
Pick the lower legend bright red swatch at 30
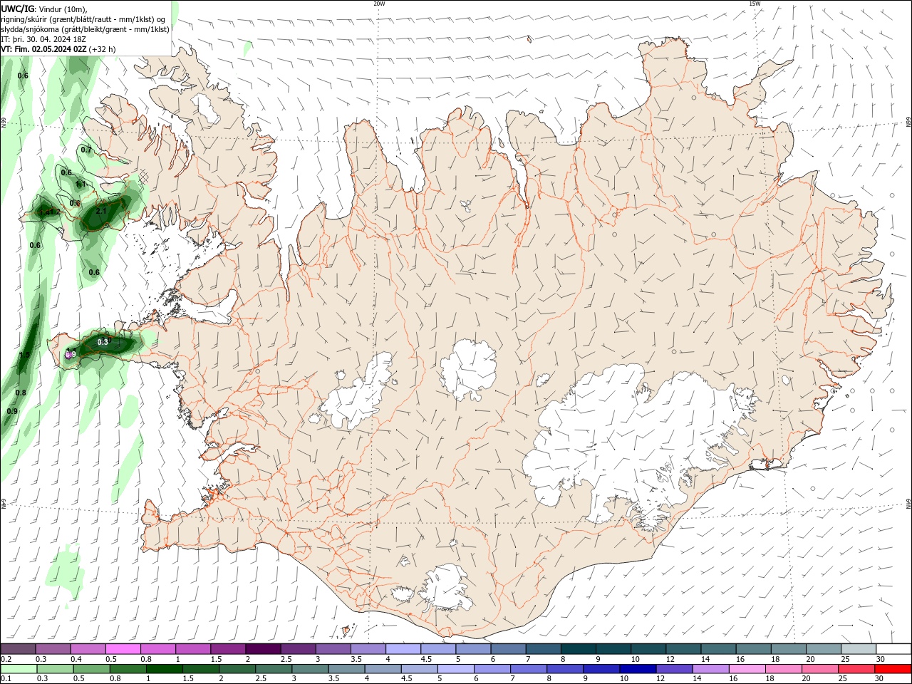pos(893,669)
